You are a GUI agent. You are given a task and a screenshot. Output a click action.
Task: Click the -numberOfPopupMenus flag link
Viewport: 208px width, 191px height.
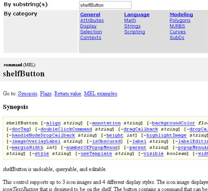(92, 147)
